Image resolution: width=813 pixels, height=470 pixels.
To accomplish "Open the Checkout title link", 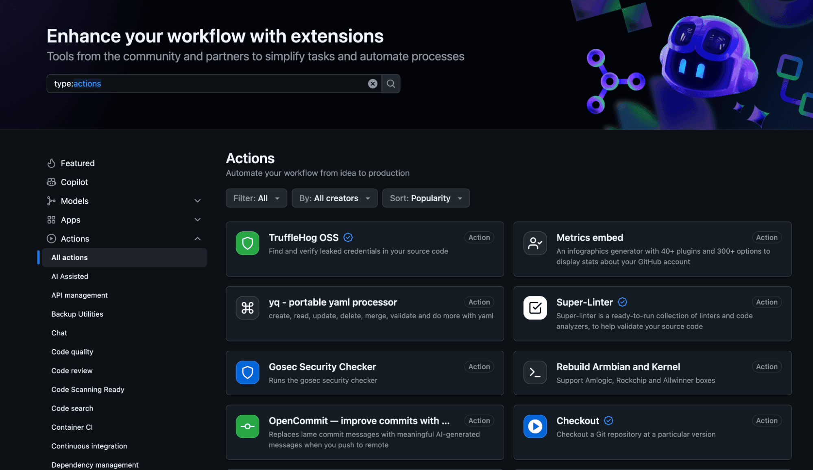I will coord(578,421).
